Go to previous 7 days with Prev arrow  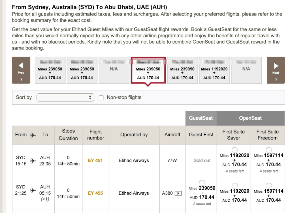point(21,70)
